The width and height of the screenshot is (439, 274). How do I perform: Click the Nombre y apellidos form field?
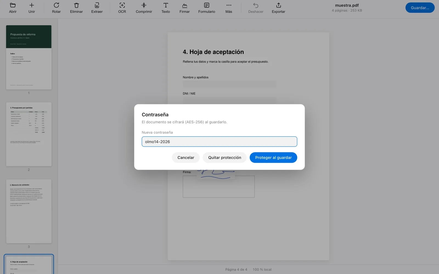pyautogui.click(x=230, y=84)
